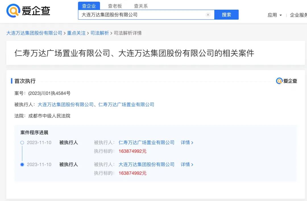Select case number (2023)川01执4584号 text

(49, 93)
